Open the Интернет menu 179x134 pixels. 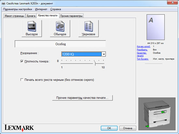pyautogui.click(x=41, y=9)
